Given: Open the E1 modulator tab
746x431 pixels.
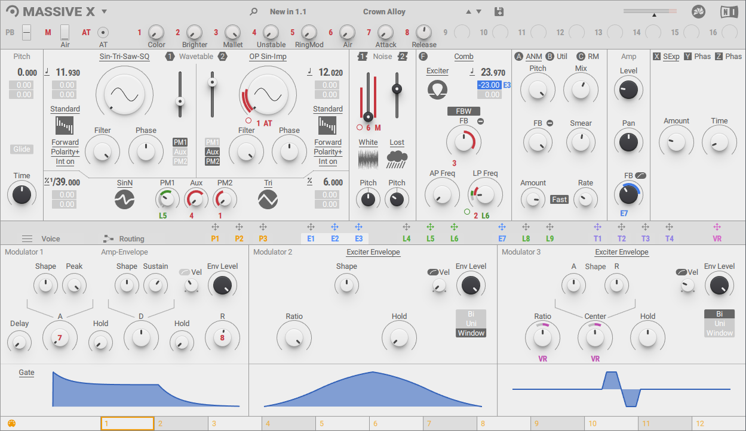Looking at the screenshot, I should point(311,238).
